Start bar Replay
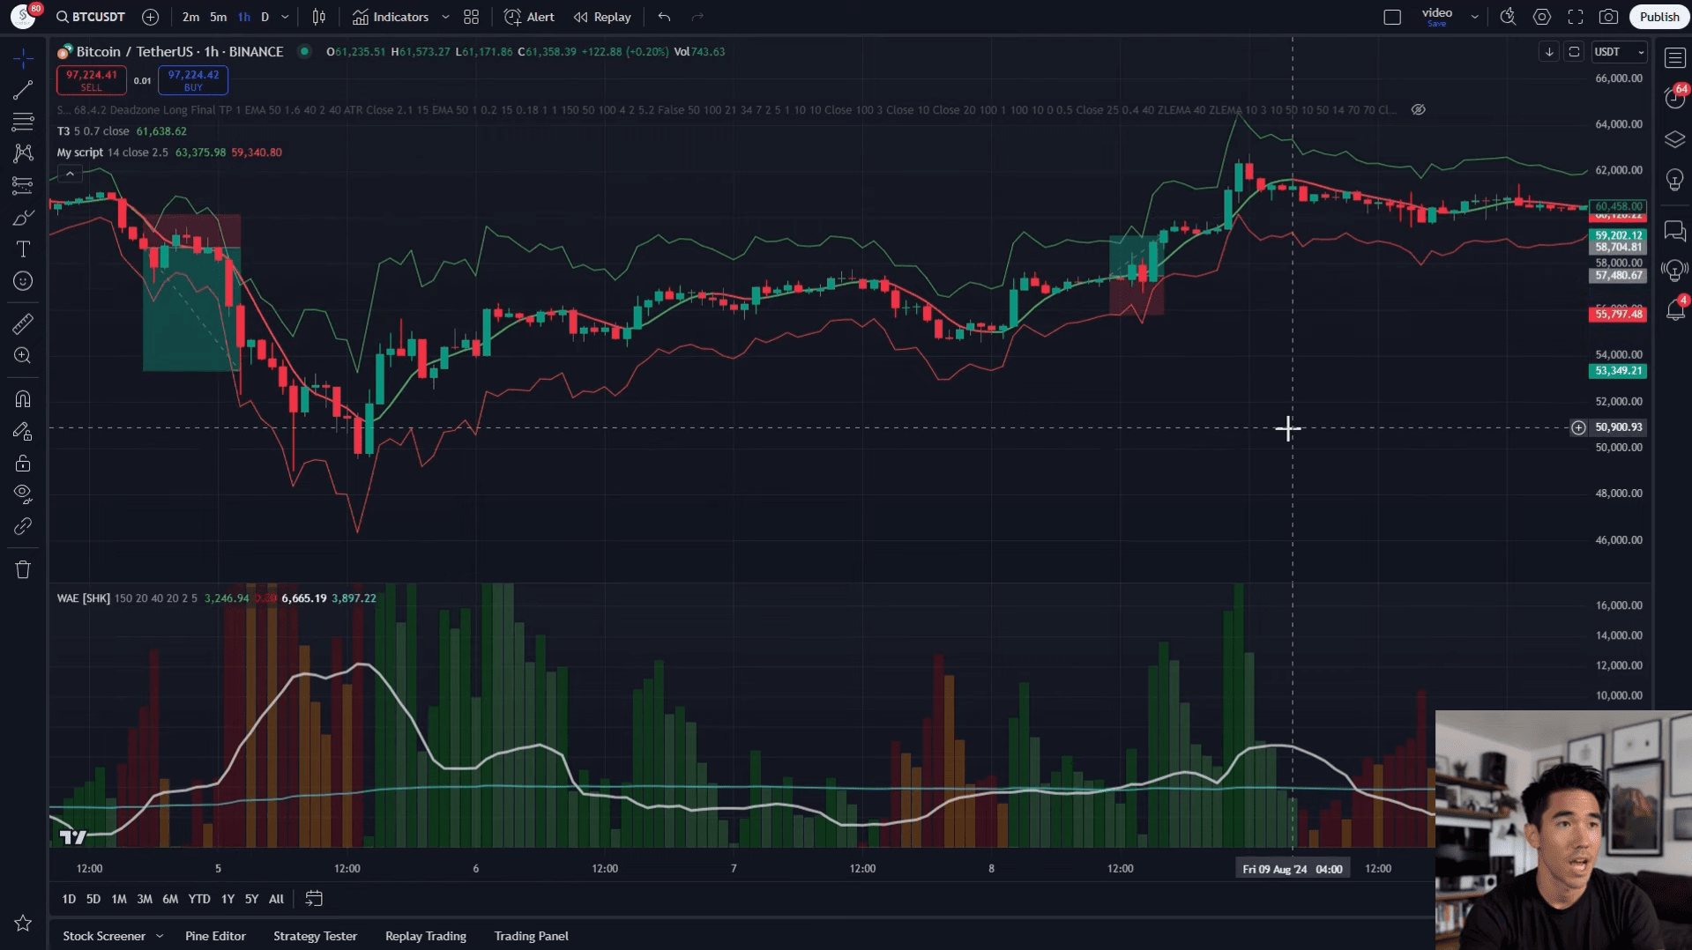Viewport: 1692px width, 950px height. click(x=602, y=17)
